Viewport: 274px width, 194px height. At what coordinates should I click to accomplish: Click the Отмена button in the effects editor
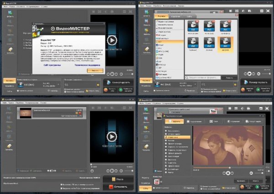point(256,181)
